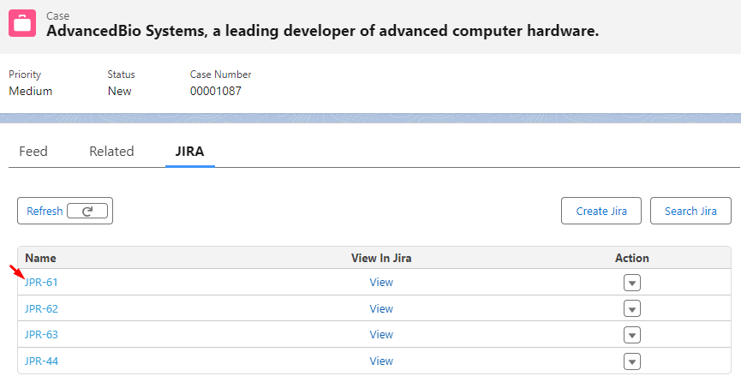This screenshot has width=741, height=388.
Task: Show action options for JPR-44
Action: (x=632, y=361)
